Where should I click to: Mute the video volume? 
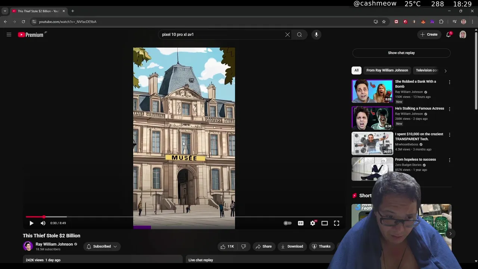click(x=43, y=223)
